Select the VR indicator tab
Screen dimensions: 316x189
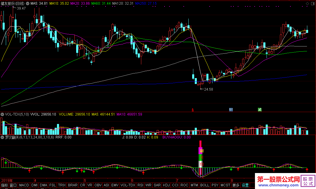pyautogui.click(x=90, y=185)
